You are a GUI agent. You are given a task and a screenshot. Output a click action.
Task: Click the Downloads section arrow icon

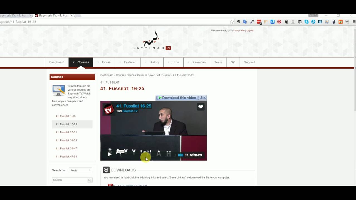[106, 170]
